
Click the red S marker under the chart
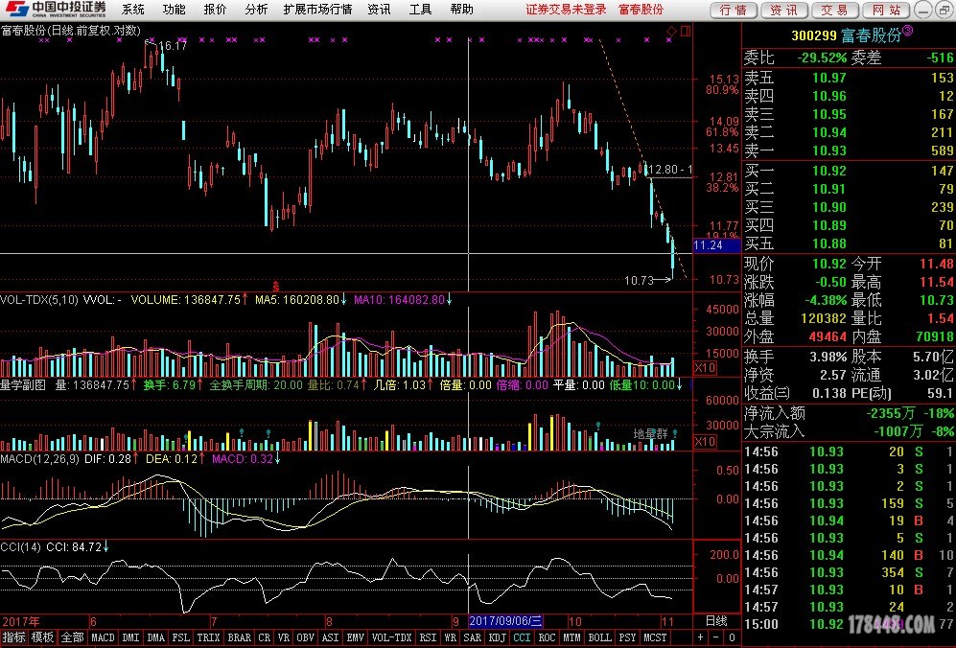[x=275, y=286]
